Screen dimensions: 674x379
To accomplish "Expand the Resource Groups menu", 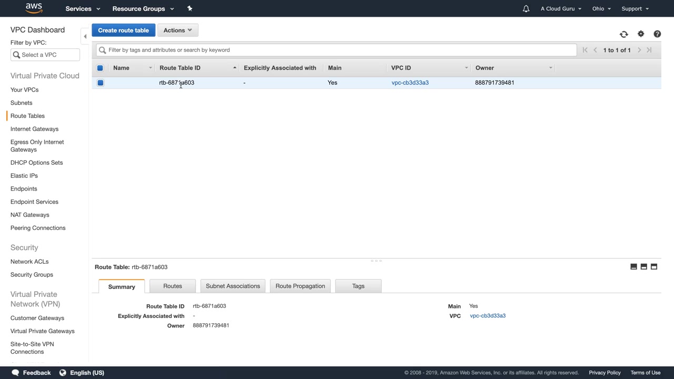I will click(x=143, y=8).
